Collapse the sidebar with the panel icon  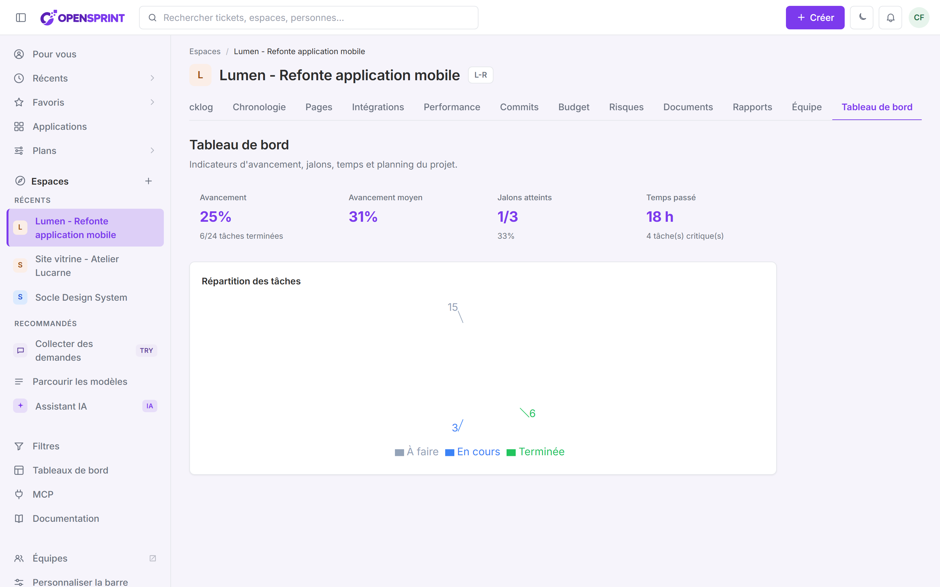pyautogui.click(x=21, y=18)
